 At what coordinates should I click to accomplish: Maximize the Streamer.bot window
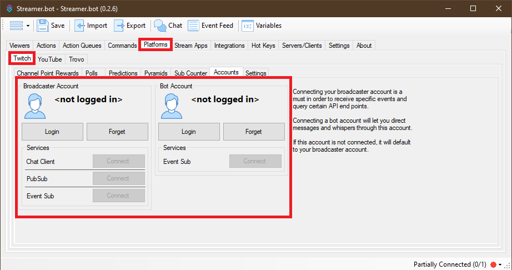tap(473, 8)
